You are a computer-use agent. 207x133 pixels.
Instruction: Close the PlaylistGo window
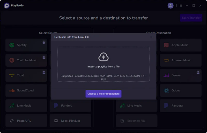click(x=200, y=5)
